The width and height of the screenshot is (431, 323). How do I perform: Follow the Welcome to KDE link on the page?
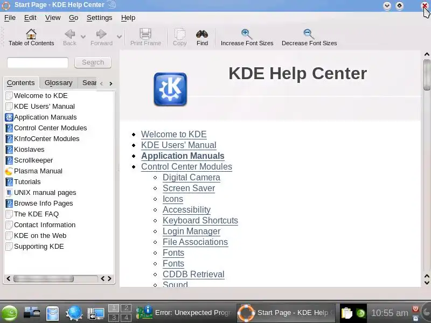click(173, 134)
